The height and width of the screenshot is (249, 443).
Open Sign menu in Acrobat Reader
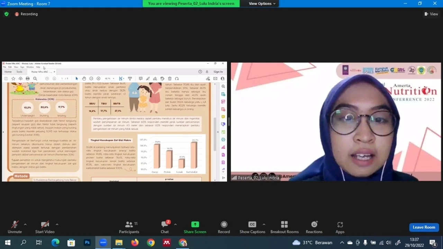22,67
